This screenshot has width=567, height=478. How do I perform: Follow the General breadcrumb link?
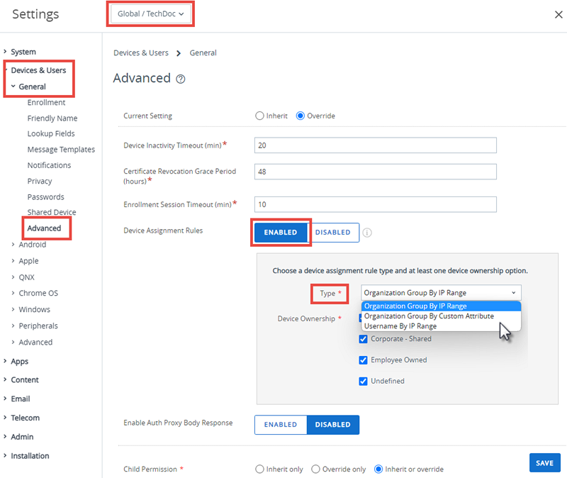(203, 52)
